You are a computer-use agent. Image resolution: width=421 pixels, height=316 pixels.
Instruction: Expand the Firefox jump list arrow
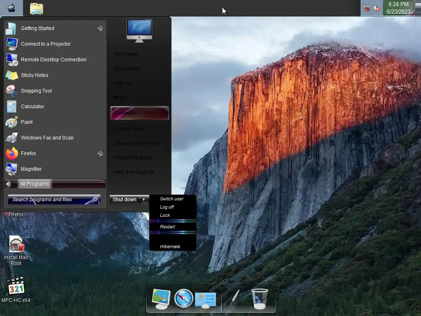tap(100, 153)
